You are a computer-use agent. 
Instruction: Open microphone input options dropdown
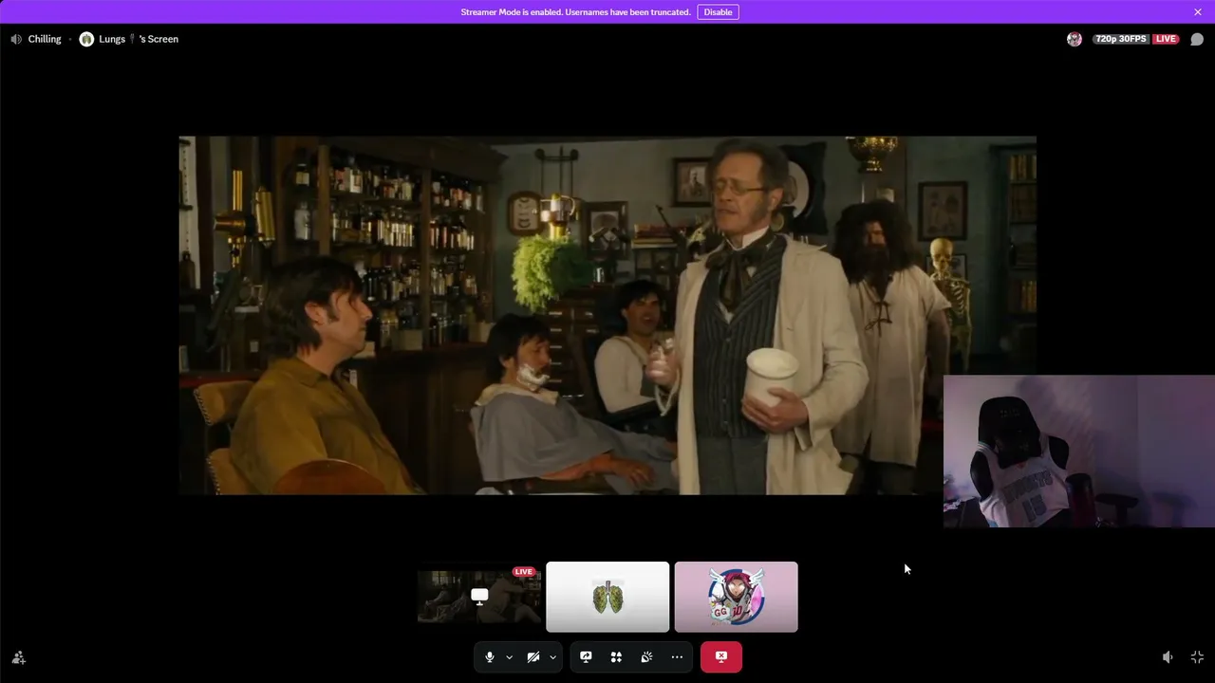[x=509, y=656]
